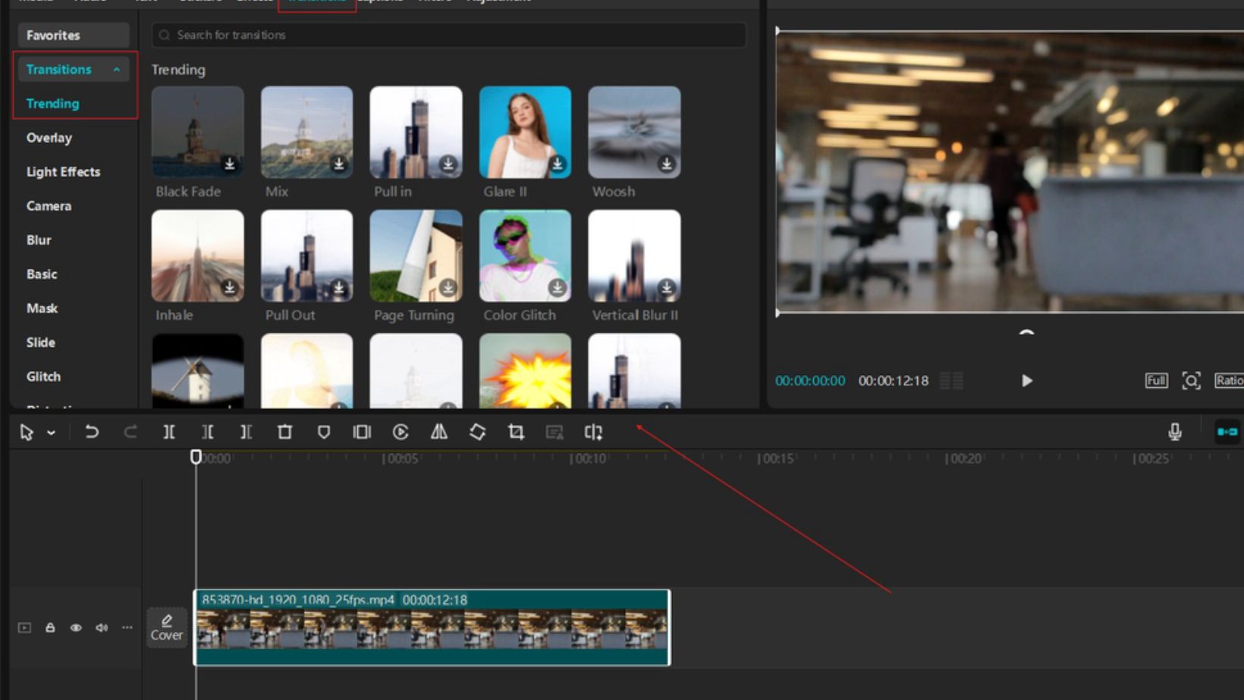
Task: Open the Overlay transitions category
Action: click(49, 138)
